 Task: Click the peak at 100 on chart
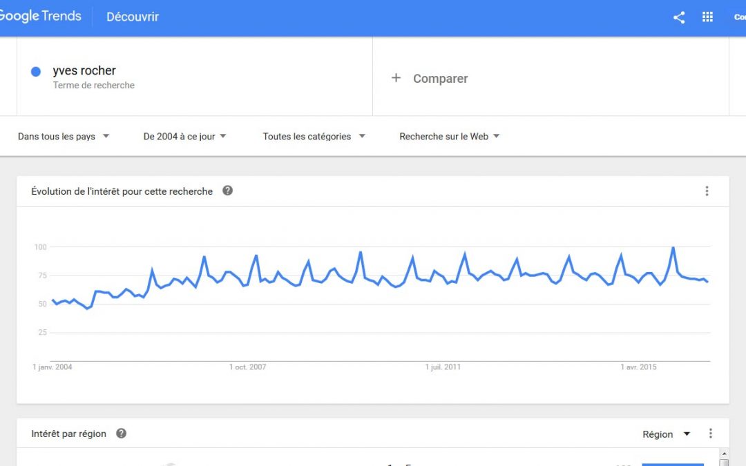click(673, 247)
